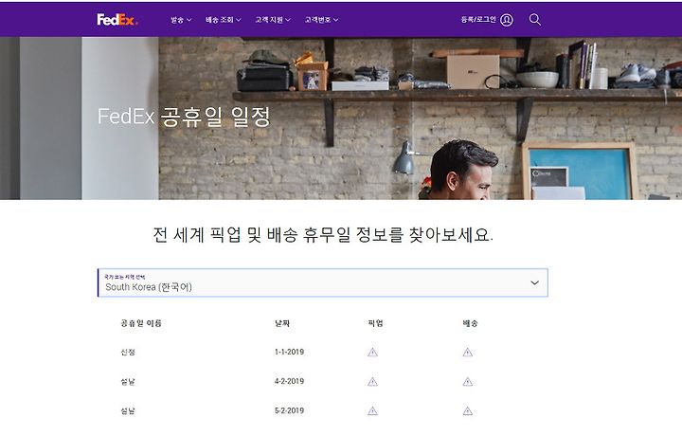Click the 배송 column header
This screenshot has height=436, width=682.
point(470,323)
